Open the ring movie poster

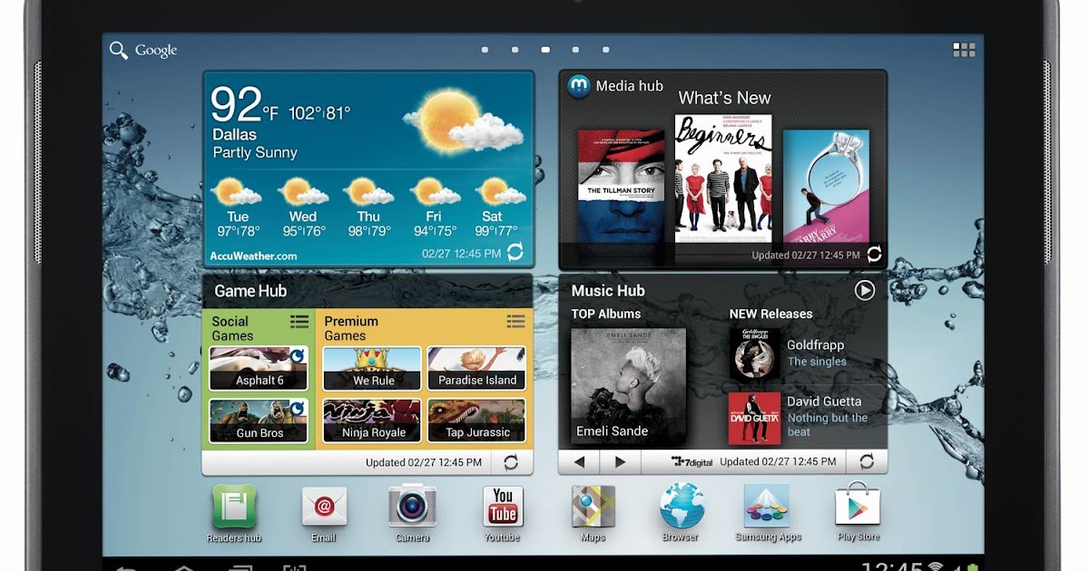tap(826, 186)
